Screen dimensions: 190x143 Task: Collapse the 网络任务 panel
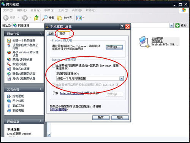pyautogui.click(x=41, y=34)
